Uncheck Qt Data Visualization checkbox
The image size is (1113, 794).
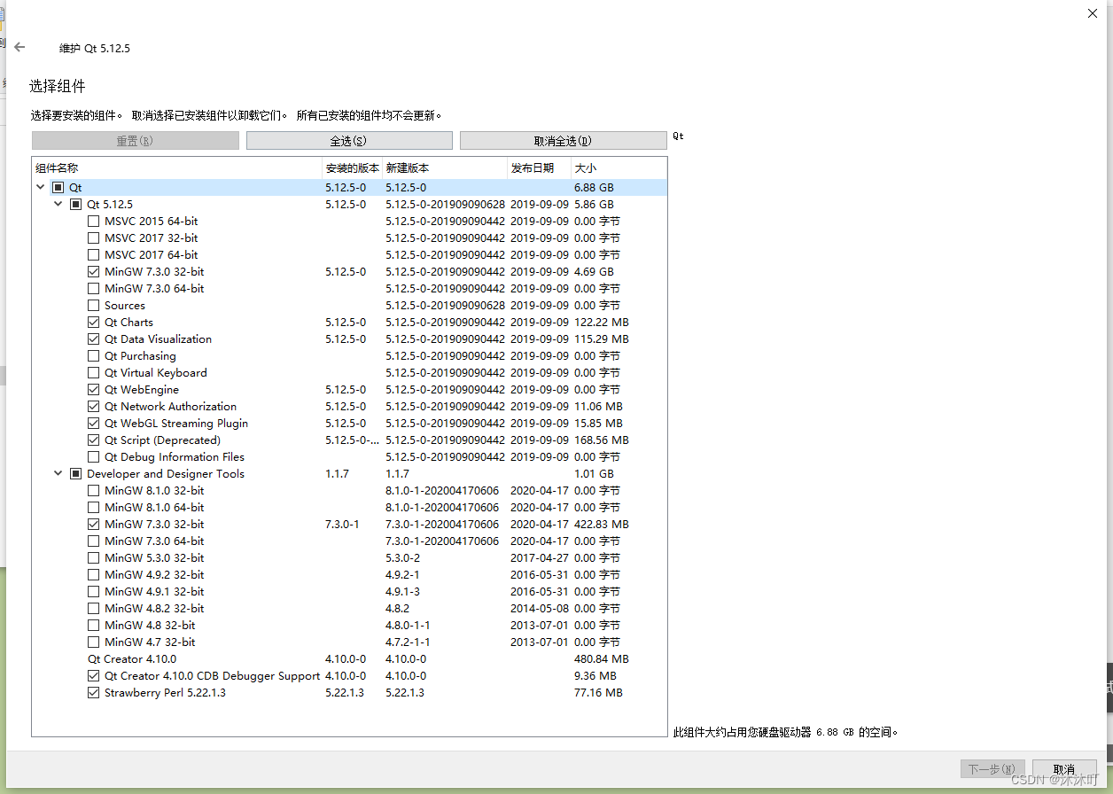click(94, 339)
